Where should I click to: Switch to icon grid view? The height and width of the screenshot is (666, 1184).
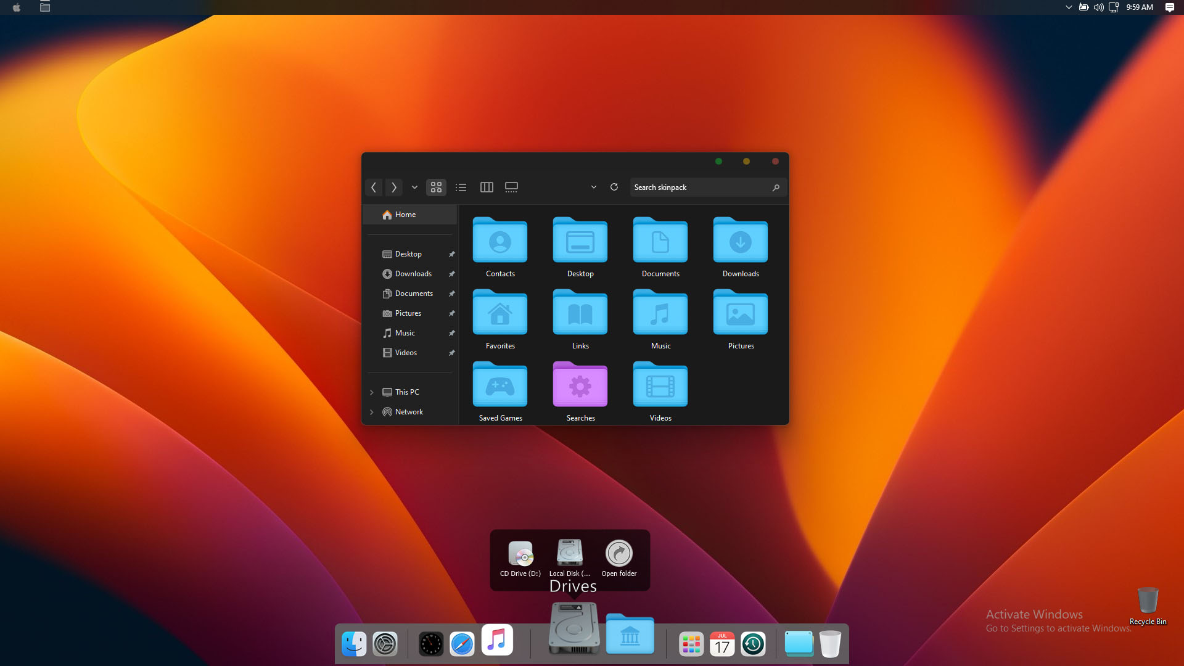(436, 187)
